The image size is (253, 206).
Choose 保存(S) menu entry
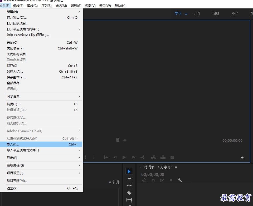coord(41,66)
